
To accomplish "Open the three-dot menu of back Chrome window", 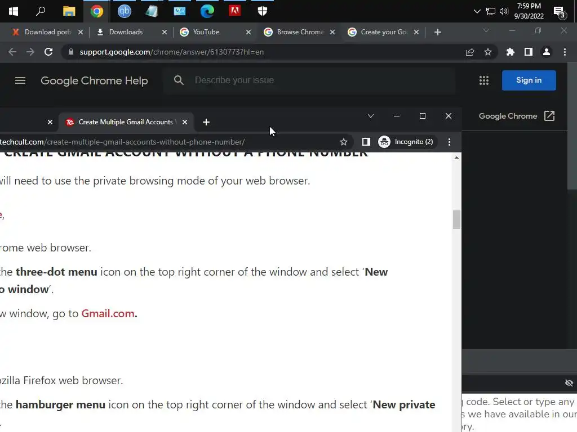I will [x=565, y=52].
